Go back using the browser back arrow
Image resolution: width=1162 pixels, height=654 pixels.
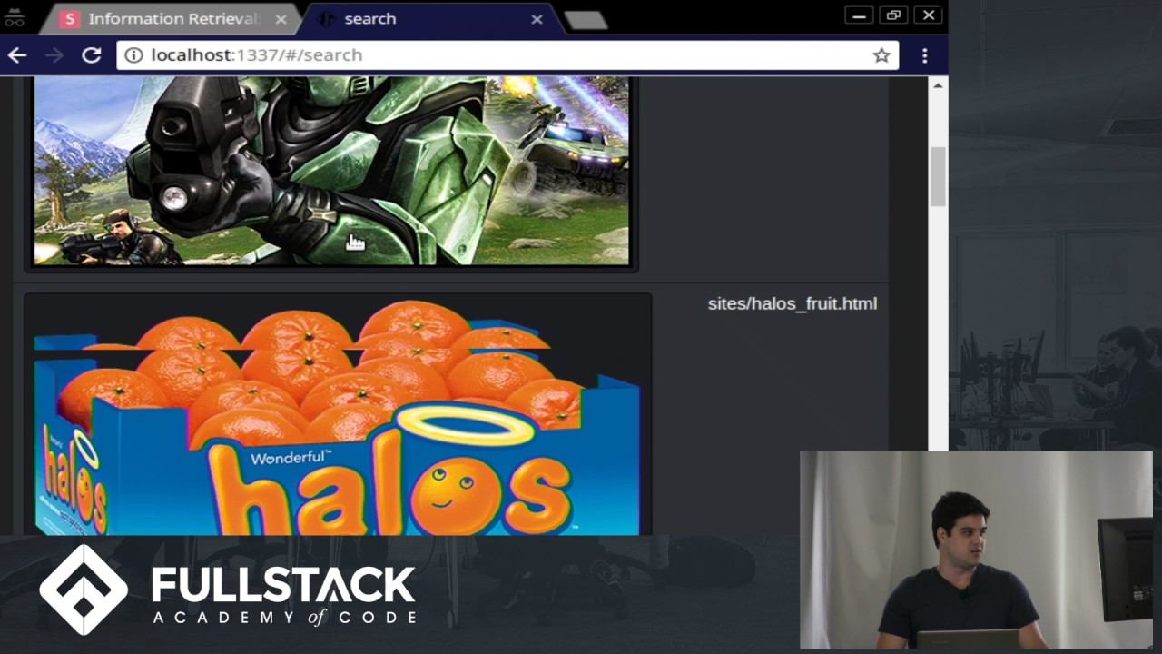coord(17,55)
